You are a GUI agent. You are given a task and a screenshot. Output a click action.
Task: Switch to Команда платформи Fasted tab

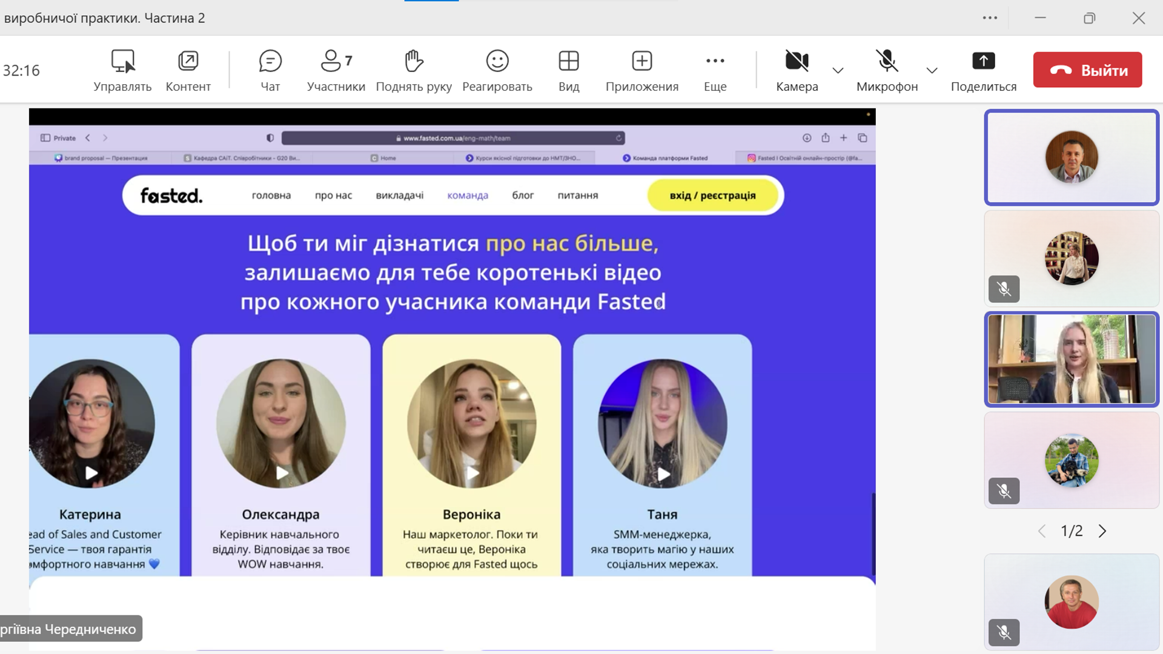click(664, 158)
